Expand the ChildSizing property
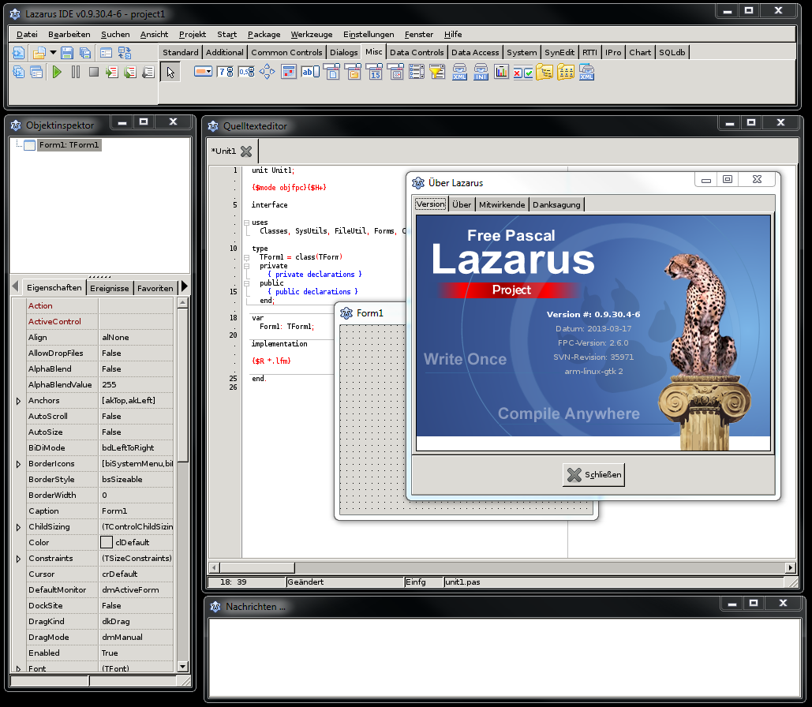 (18, 527)
